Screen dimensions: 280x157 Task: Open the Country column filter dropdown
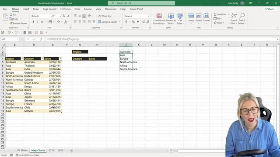coord(42,59)
